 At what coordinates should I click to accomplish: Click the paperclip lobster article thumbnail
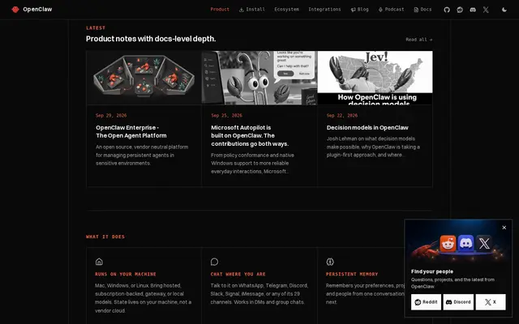click(259, 78)
